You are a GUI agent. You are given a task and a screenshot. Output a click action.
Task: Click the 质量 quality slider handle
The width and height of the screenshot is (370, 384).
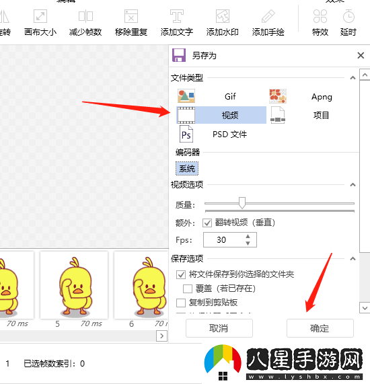point(242,203)
